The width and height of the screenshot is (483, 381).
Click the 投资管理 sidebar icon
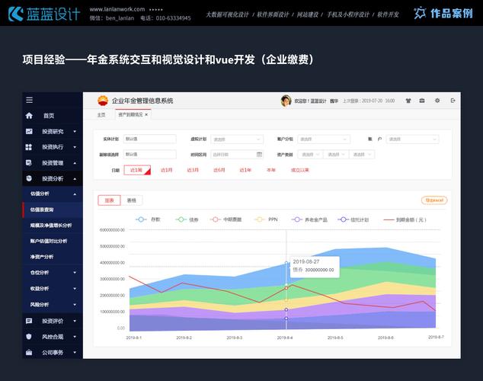click(29, 163)
